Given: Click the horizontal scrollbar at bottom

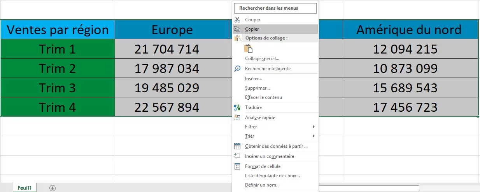Looking at the screenshot, I should [x=369, y=188].
